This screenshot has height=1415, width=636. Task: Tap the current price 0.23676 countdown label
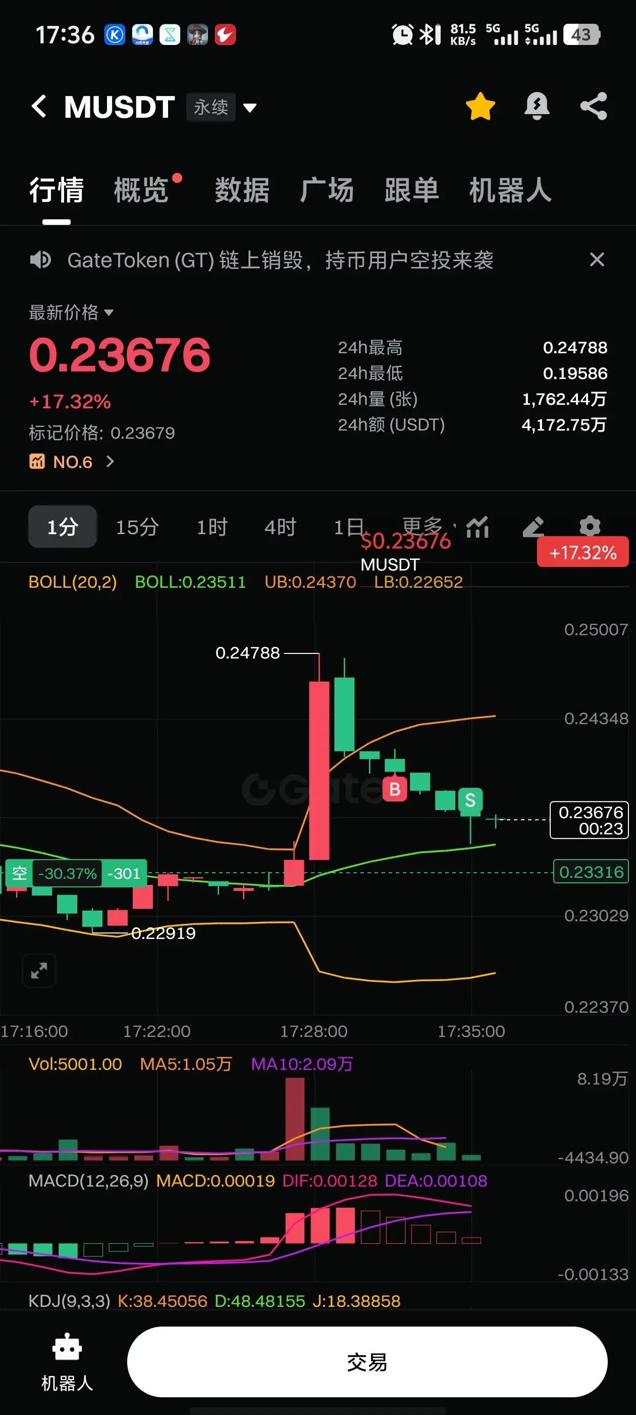point(590,820)
